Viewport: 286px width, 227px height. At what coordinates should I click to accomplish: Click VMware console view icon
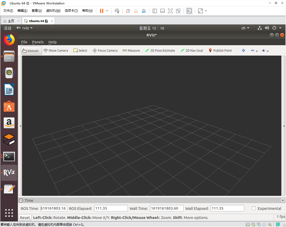189,11
